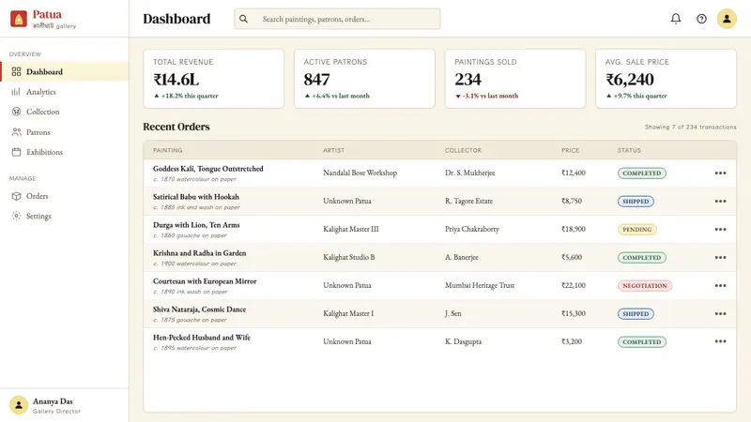This screenshot has height=422, width=751.
Task: Click the NEGOTIATION status badge
Action: click(x=645, y=286)
